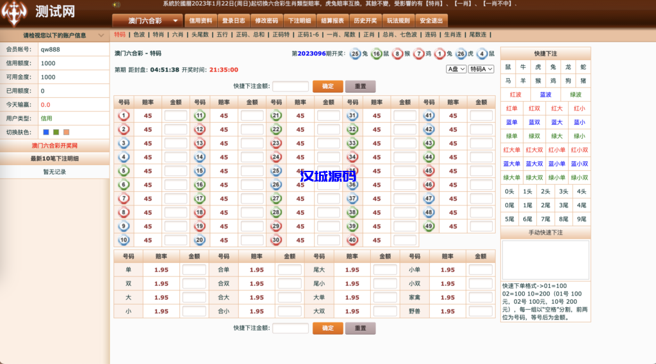This screenshot has height=364, width=656.
Task: Pick number ball 33 in the betting table
Action: (x=352, y=143)
